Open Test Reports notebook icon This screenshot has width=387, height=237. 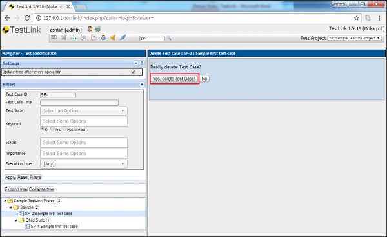tap(94, 37)
